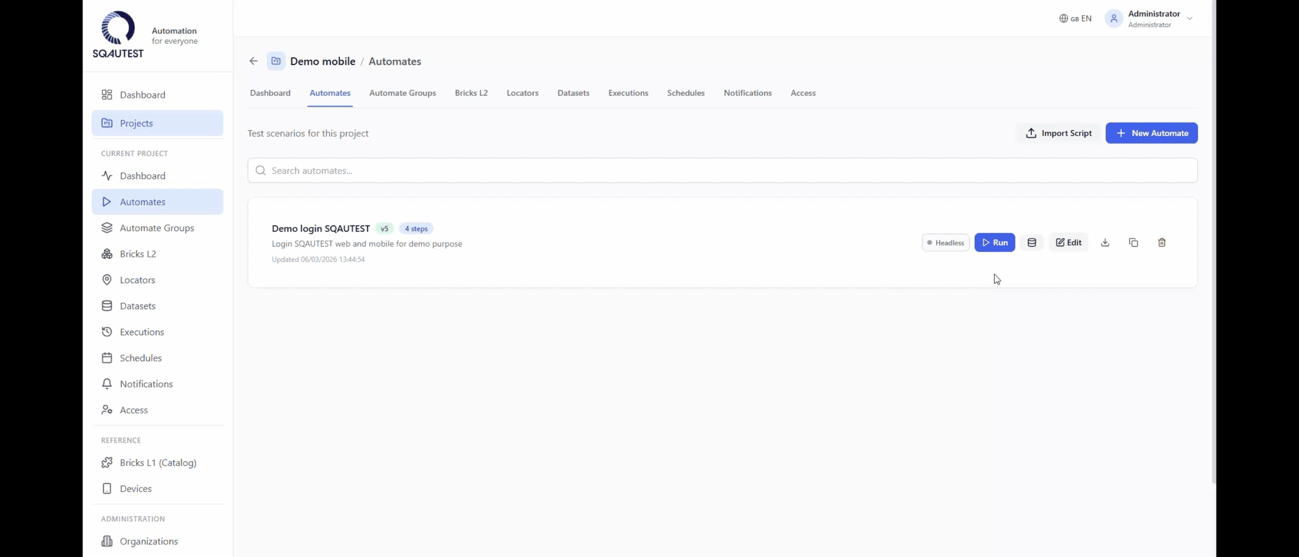Click the Import Script button
The height and width of the screenshot is (557, 1299).
pos(1058,133)
